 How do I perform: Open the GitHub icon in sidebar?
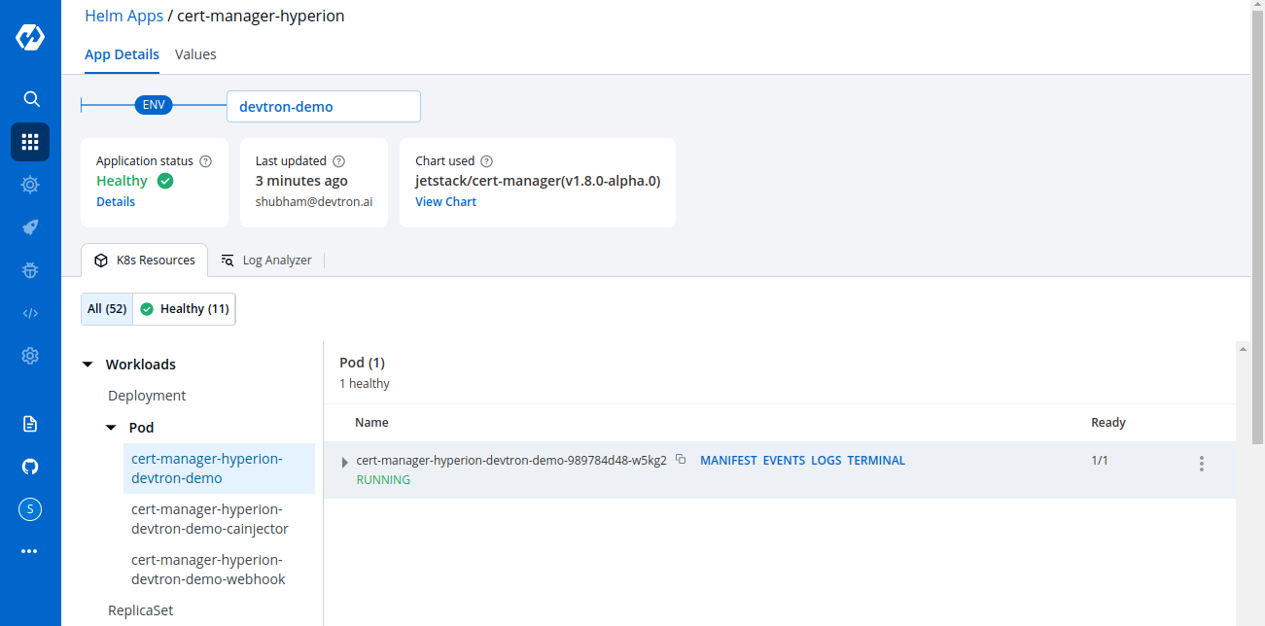coord(30,467)
